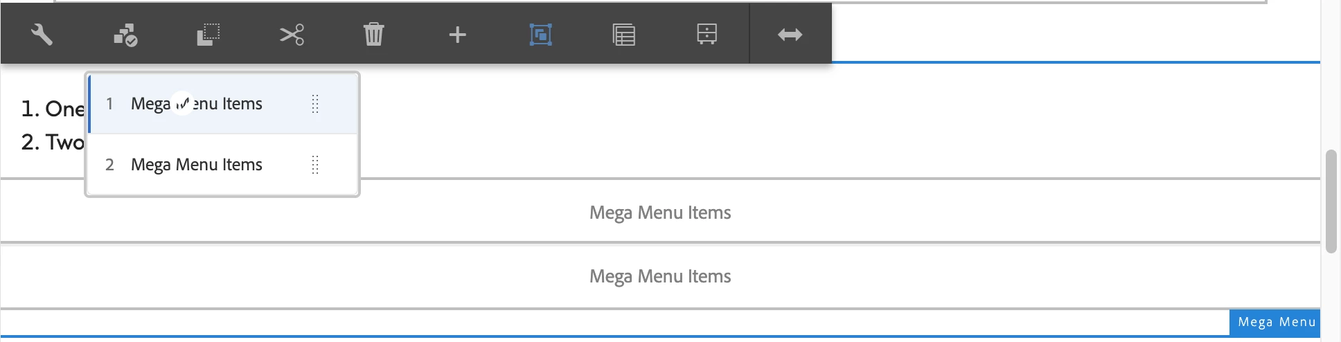Insert a component using the plus icon

457,34
